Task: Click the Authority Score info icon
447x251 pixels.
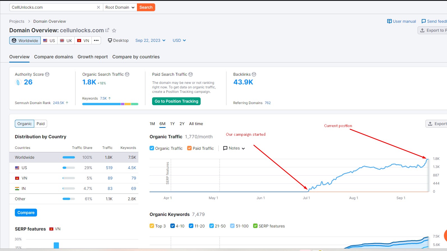Action: [x=47, y=74]
